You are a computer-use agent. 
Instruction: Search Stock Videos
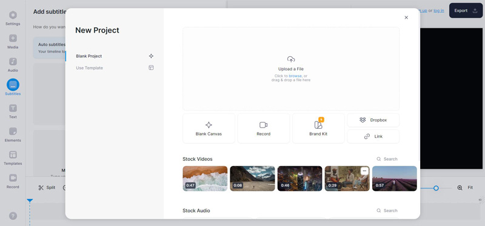pyautogui.click(x=387, y=159)
